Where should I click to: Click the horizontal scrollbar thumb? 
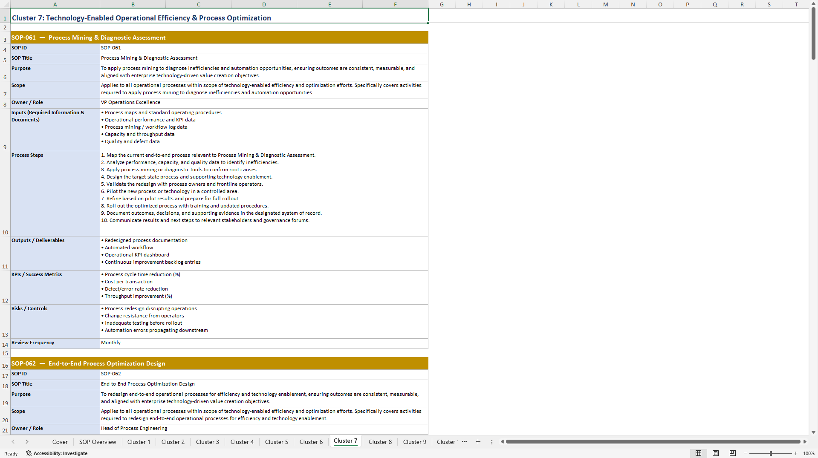(x=653, y=442)
